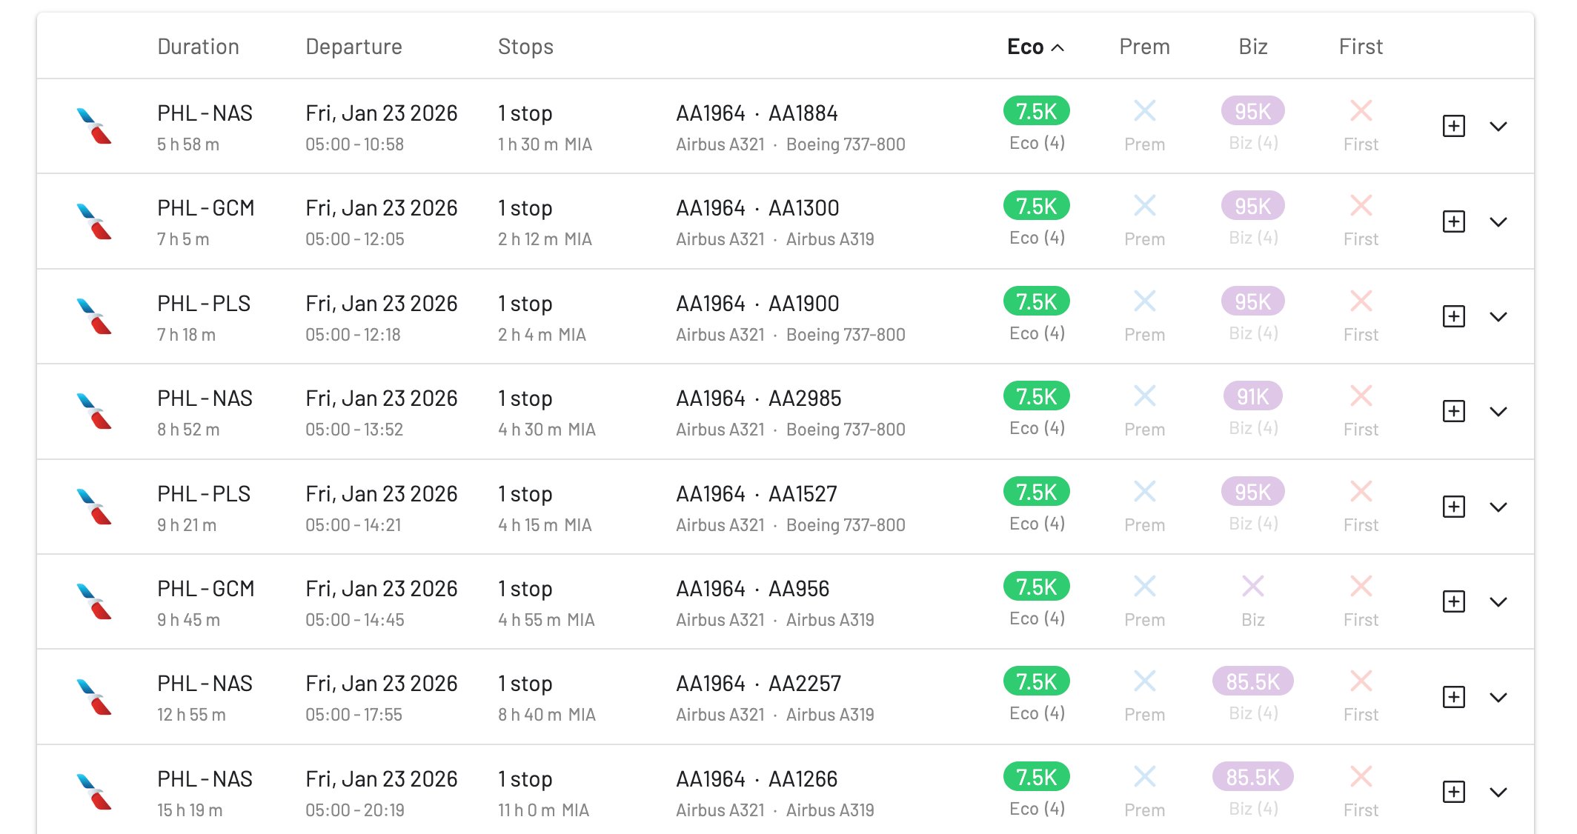Image resolution: width=1577 pixels, height=834 pixels.
Task: Click the Biz X on the AA1964-AA956 itinerary
Action: click(1252, 585)
